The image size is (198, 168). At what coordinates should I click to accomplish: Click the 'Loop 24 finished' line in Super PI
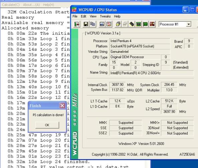click(x=49, y=162)
